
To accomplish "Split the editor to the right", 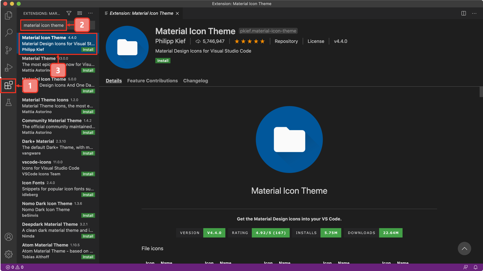I will [464, 13].
